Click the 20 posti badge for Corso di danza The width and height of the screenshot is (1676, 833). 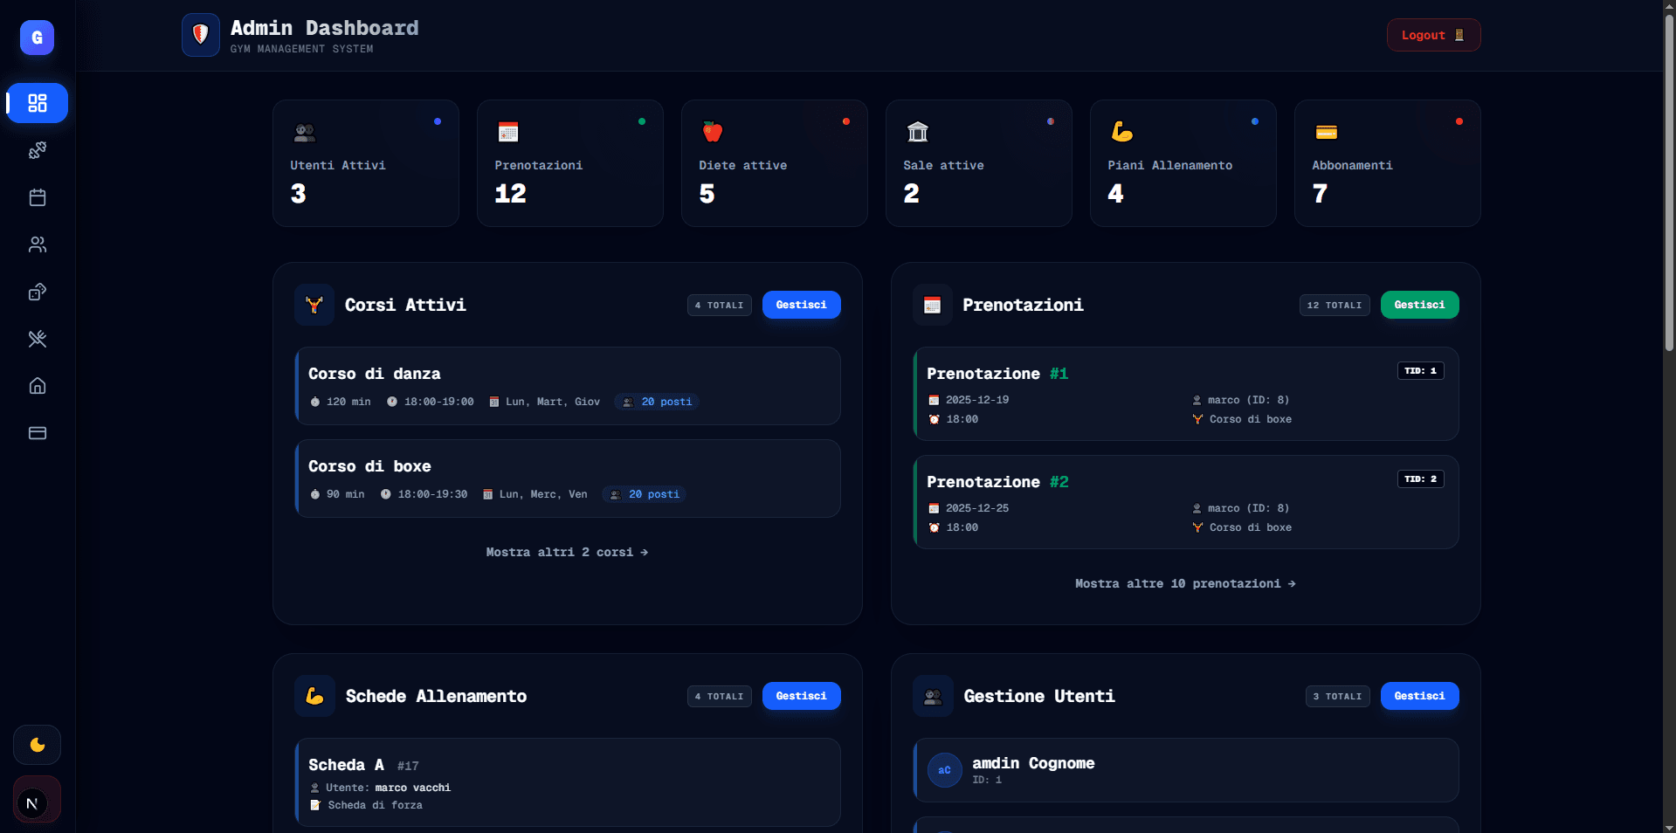click(658, 402)
